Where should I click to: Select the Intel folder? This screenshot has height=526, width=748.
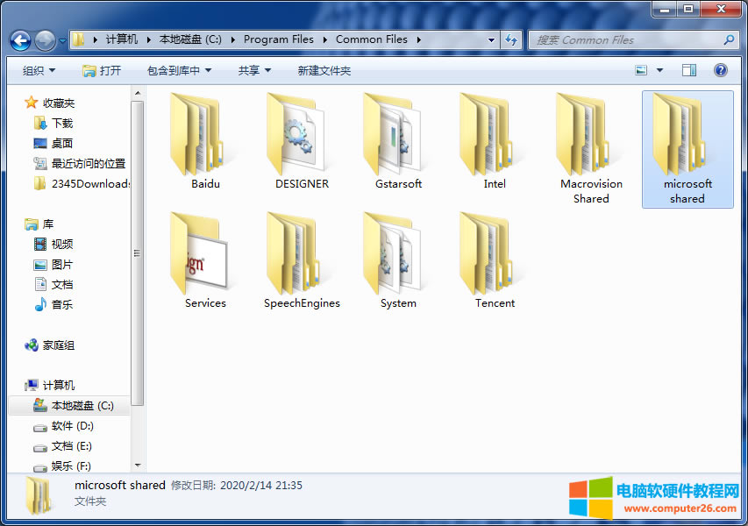click(x=495, y=142)
